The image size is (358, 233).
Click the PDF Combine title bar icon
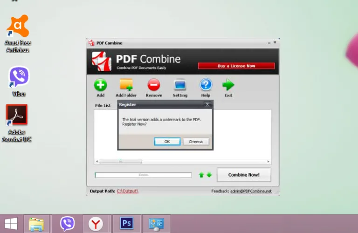tap(91, 43)
